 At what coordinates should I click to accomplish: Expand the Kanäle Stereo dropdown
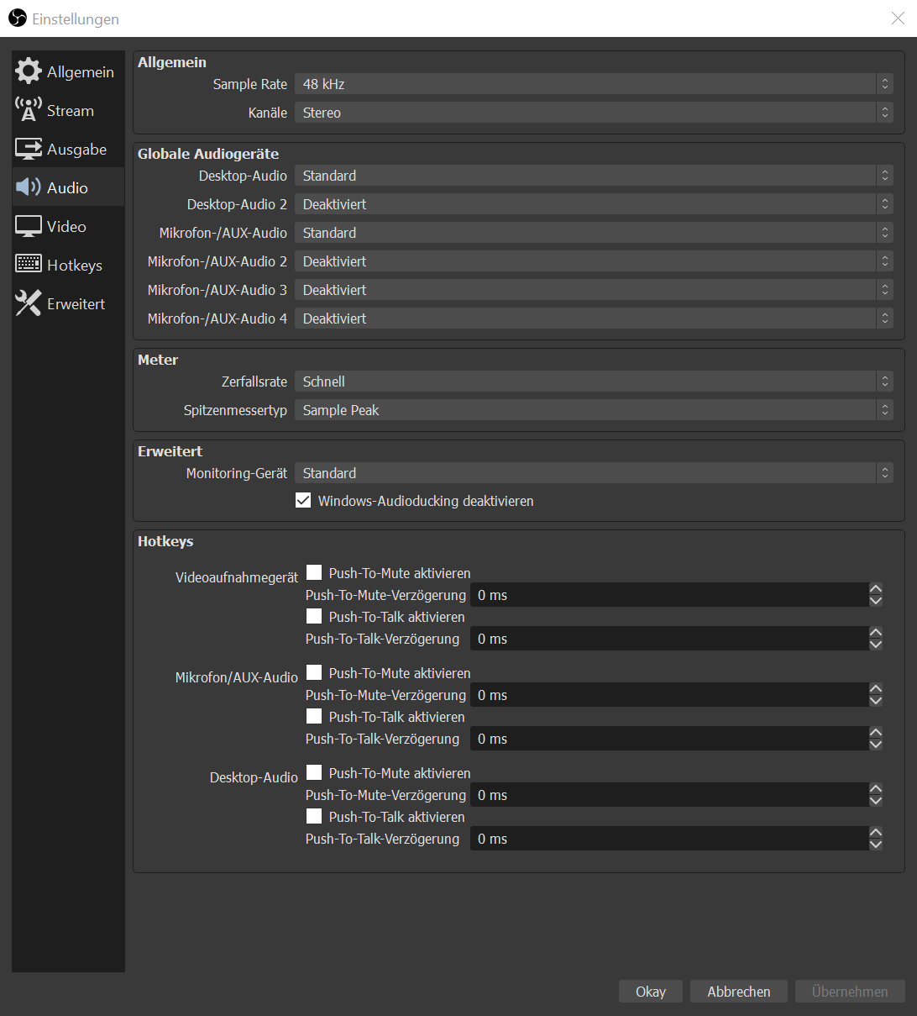click(593, 113)
